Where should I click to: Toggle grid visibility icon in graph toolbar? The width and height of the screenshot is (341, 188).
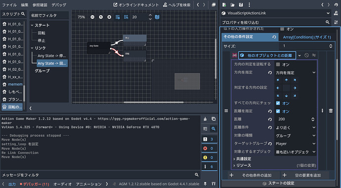tap(118, 17)
